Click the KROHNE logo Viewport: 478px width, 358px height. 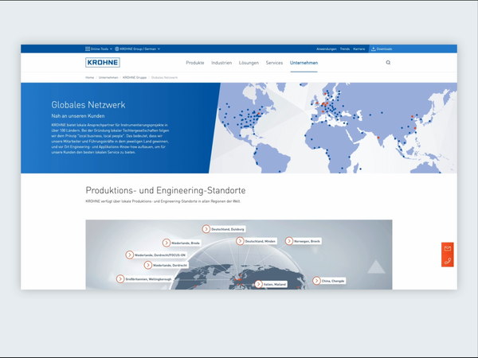click(103, 62)
